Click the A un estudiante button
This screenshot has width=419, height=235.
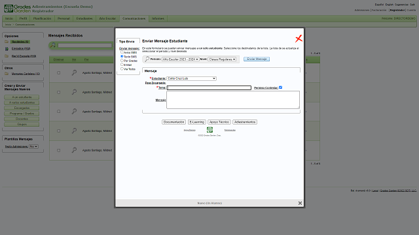[22, 97]
